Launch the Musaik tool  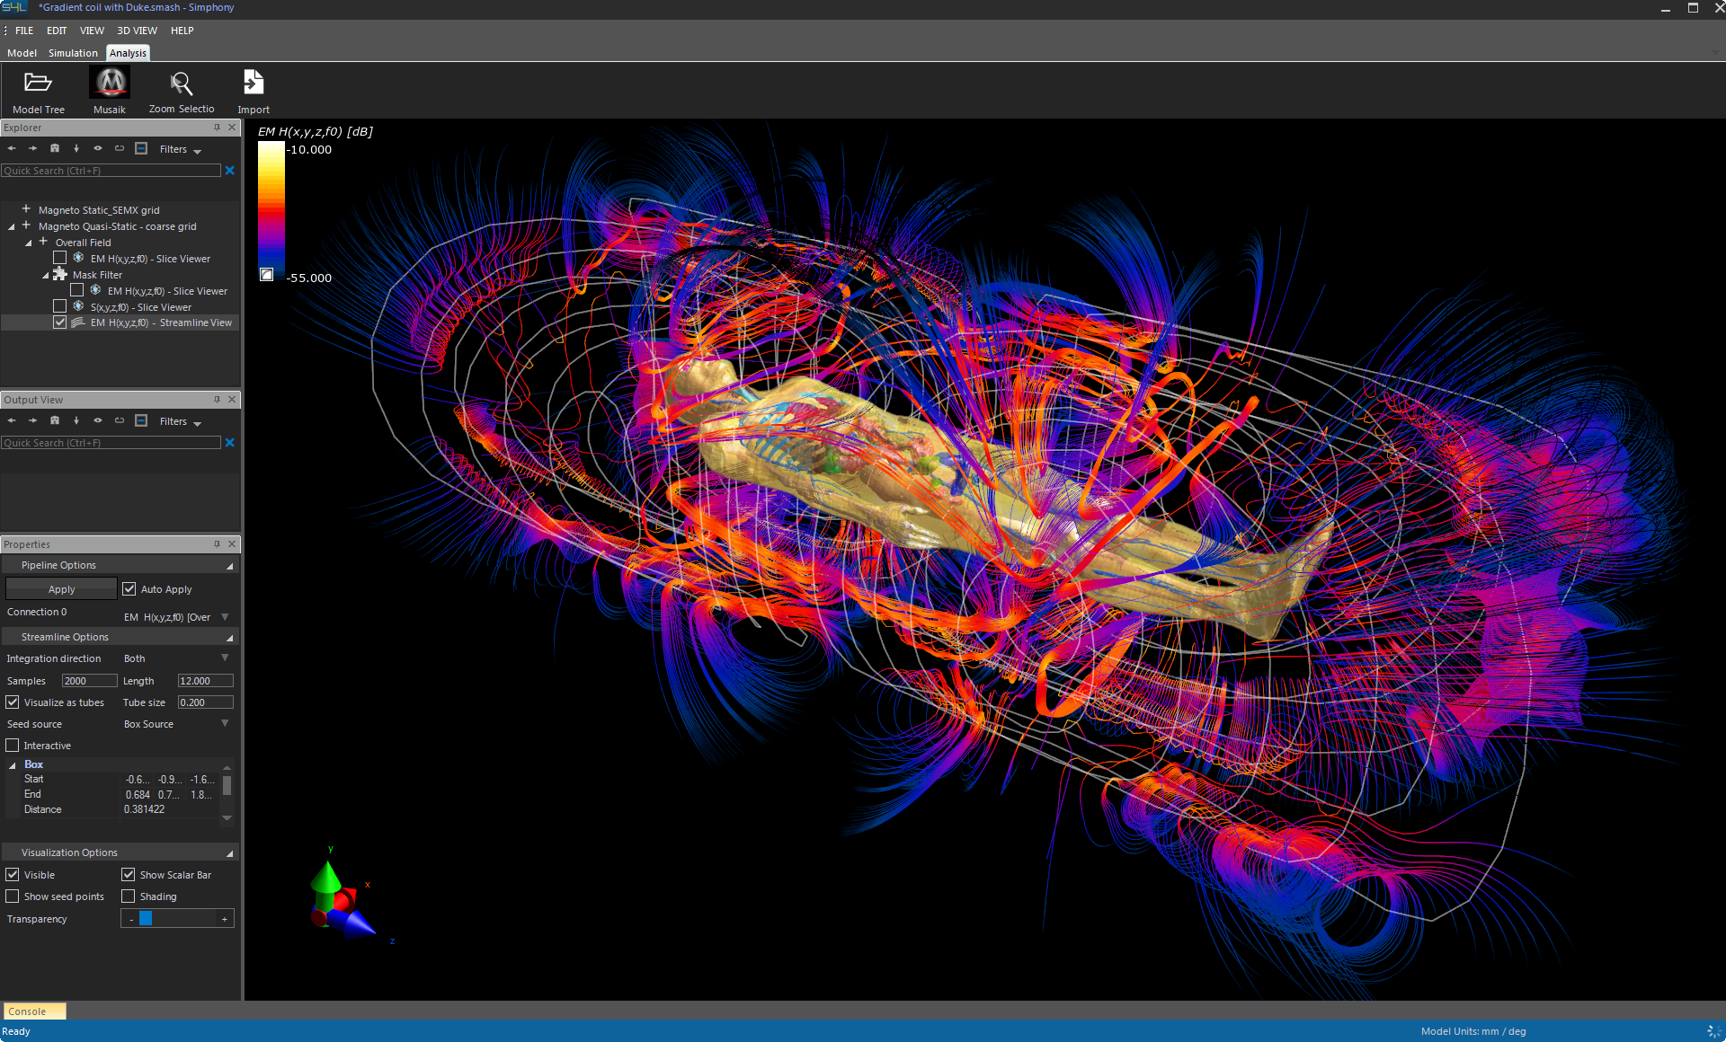point(110,84)
